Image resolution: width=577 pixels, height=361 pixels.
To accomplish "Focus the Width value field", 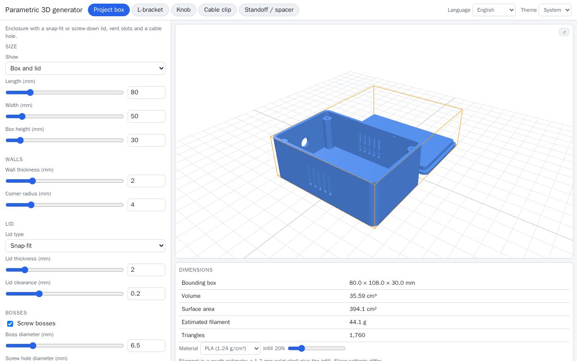I will [x=147, y=116].
